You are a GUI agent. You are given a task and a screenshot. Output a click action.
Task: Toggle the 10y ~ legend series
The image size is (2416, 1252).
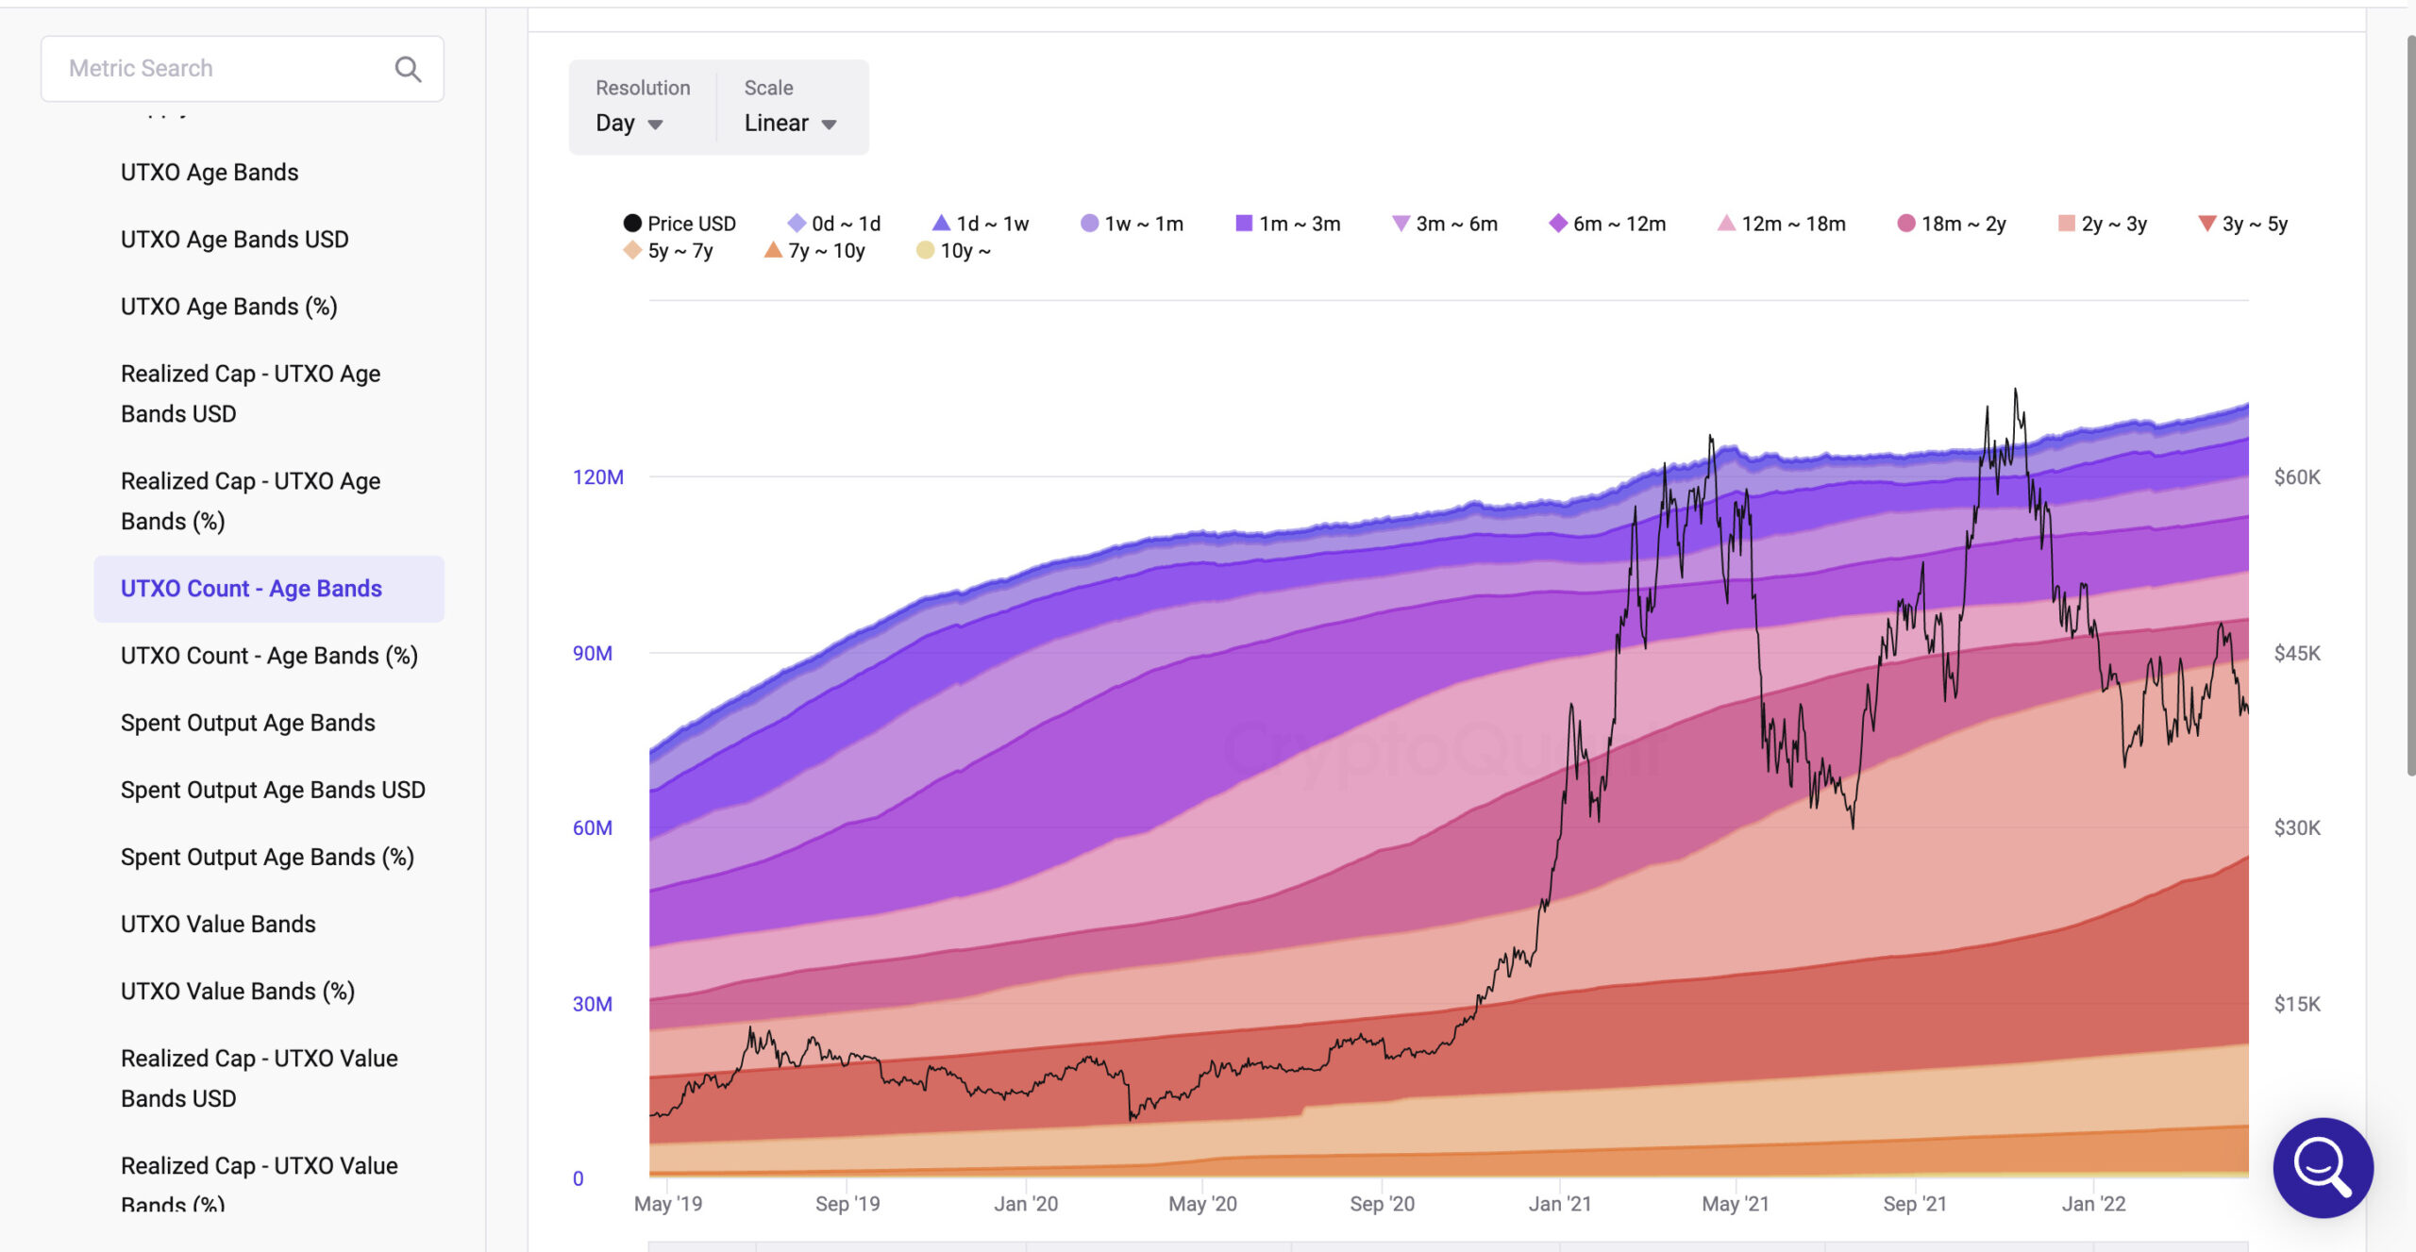click(954, 251)
